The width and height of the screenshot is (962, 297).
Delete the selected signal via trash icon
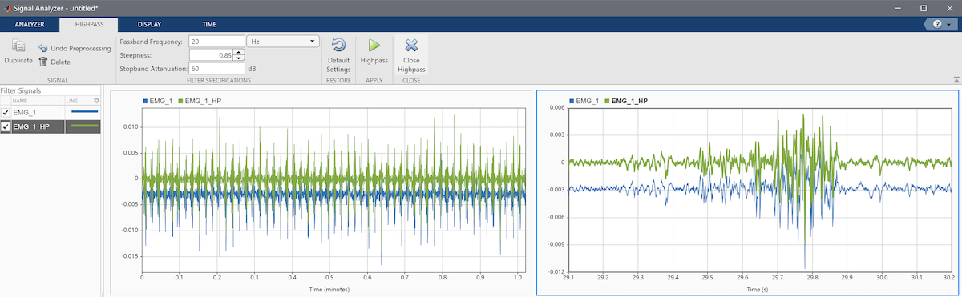42,62
